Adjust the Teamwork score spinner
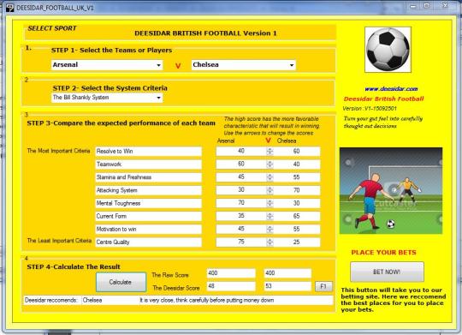The height and width of the screenshot is (335, 462). coord(269,165)
